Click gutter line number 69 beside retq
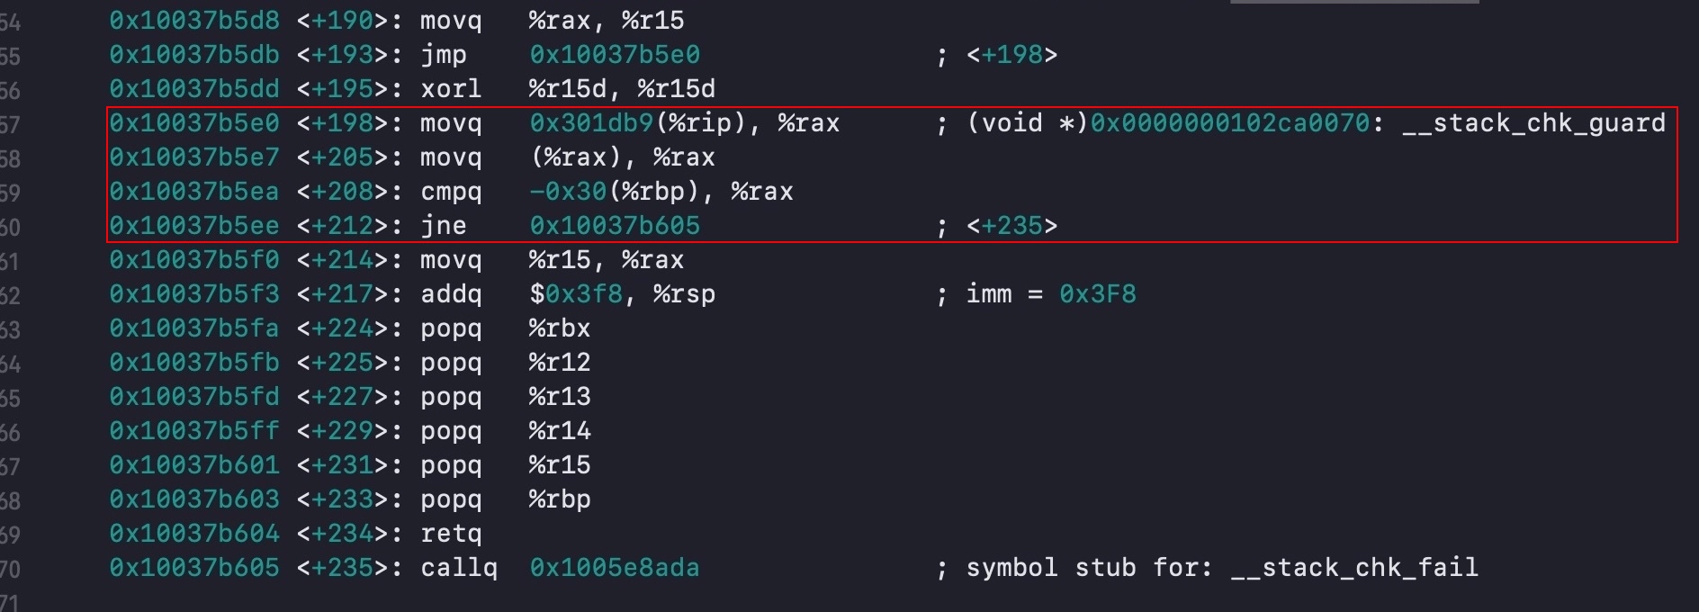The image size is (1699, 612). coord(10,535)
